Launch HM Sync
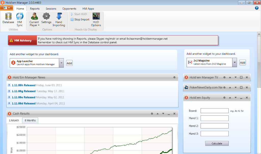261x154 pixels. click(20, 19)
